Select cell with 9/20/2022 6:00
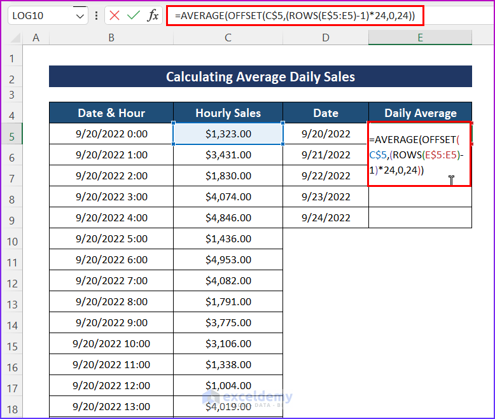Viewport: 495px width, 419px height. 111,259
